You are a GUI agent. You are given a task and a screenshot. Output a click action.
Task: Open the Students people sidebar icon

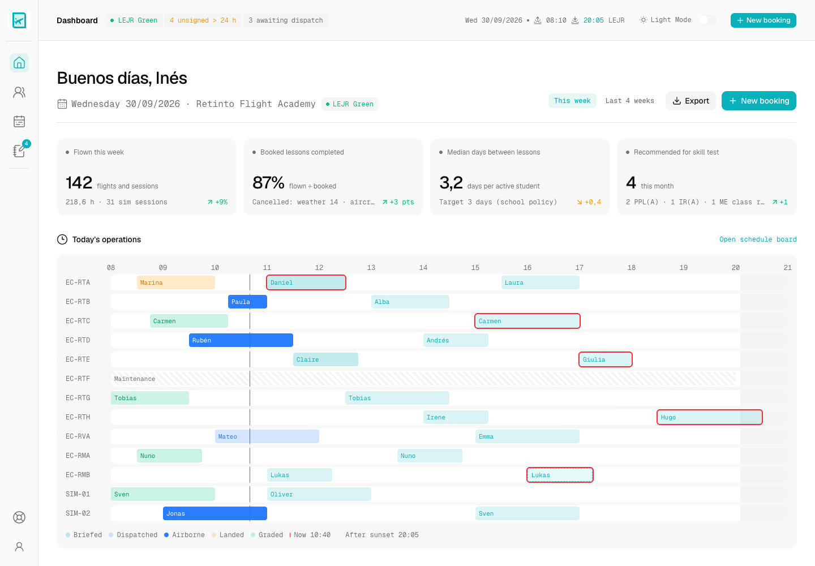pyautogui.click(x=19, y=92)
